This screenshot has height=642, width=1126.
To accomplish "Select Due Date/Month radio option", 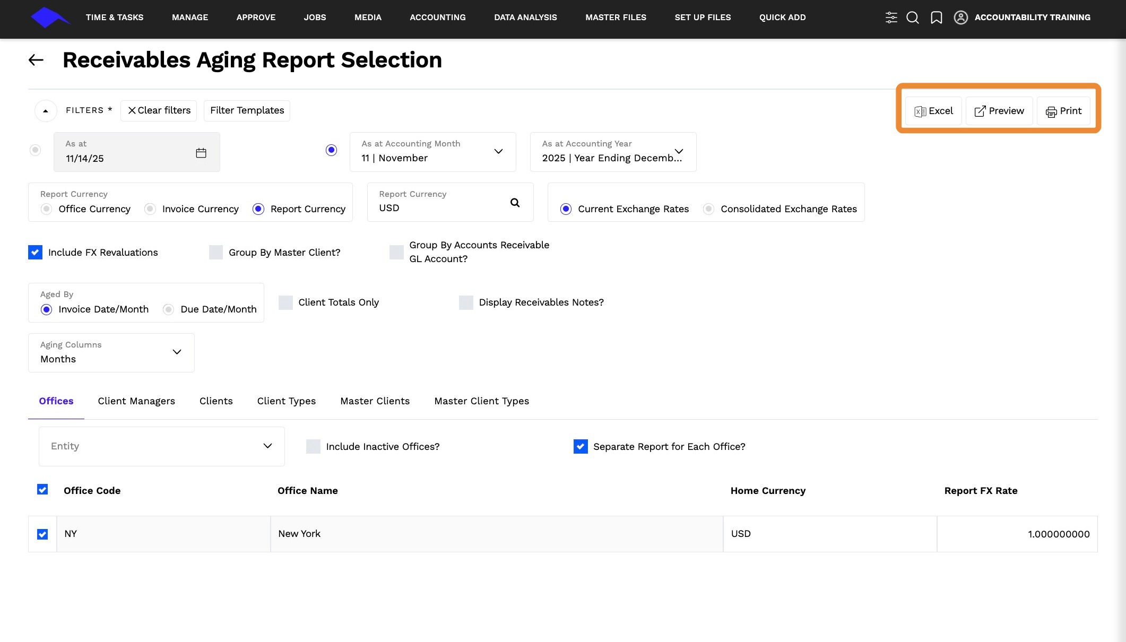I will tap(168, 309).
